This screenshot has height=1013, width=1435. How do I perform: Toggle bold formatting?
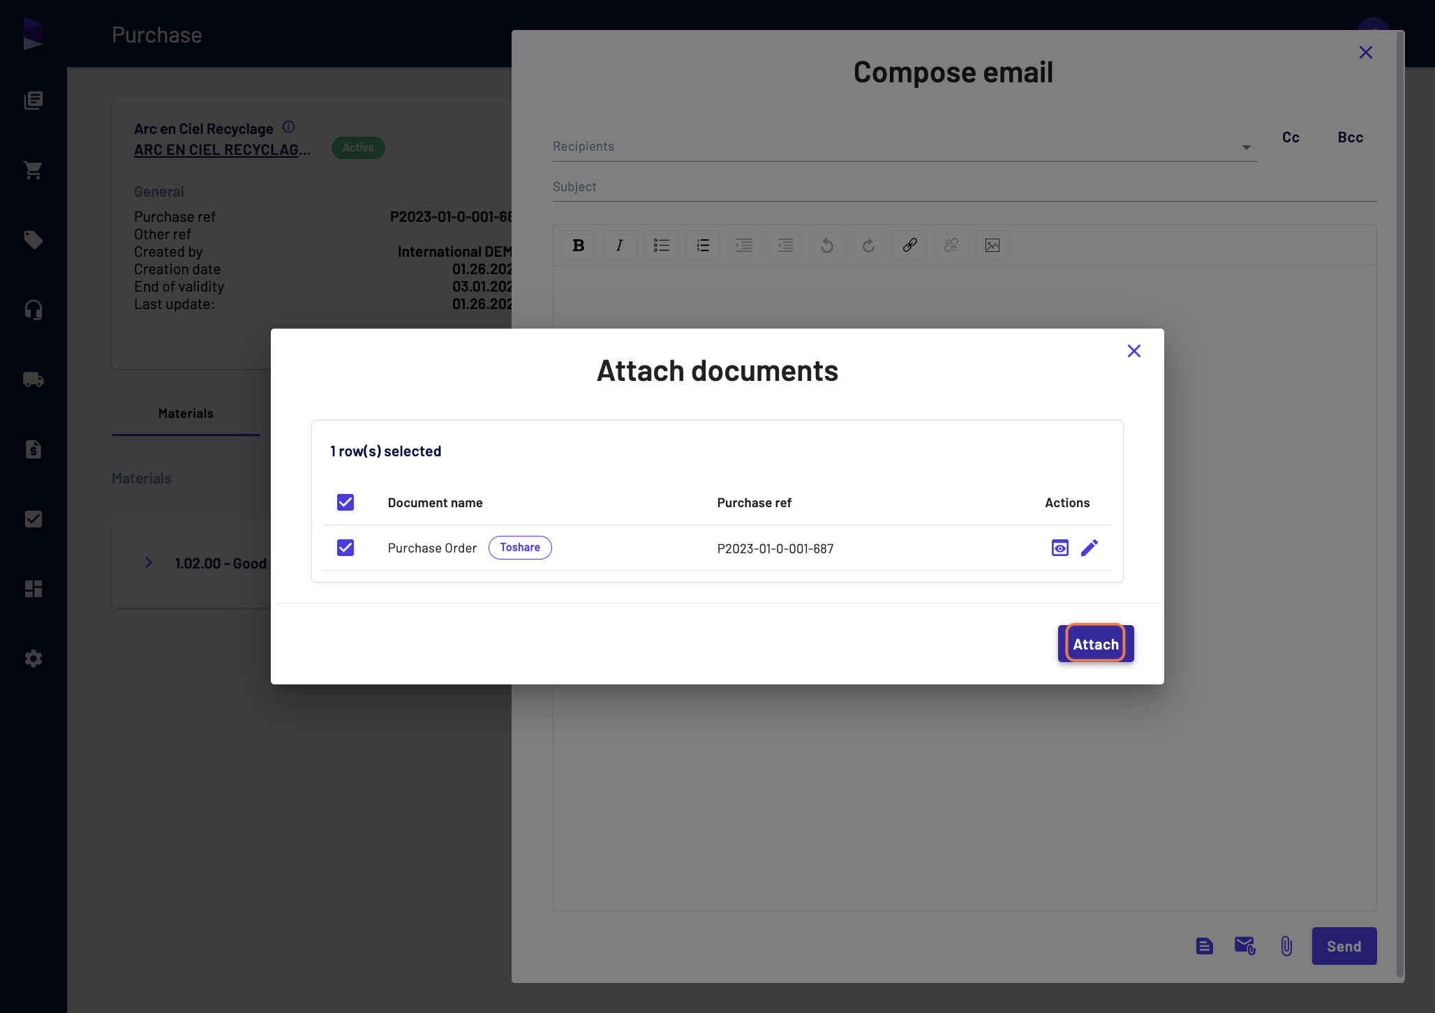coord(578,246)
